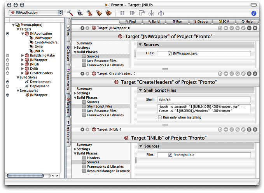Select the top-level CreateHeaders target radio button

(x=7, y=73)
